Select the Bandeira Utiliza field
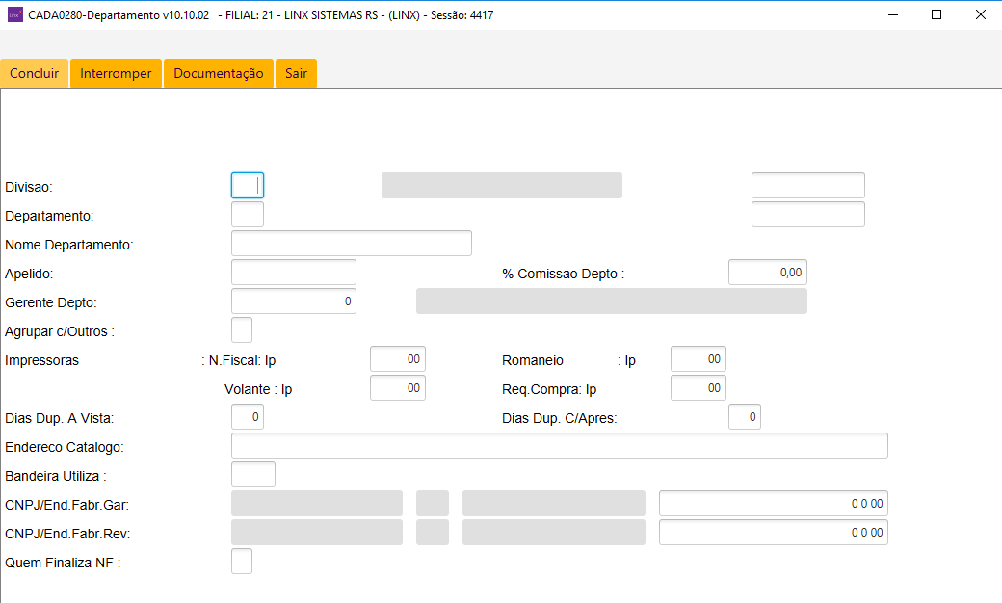This screenshot has width=1002, height=603. tap(253, 475)
